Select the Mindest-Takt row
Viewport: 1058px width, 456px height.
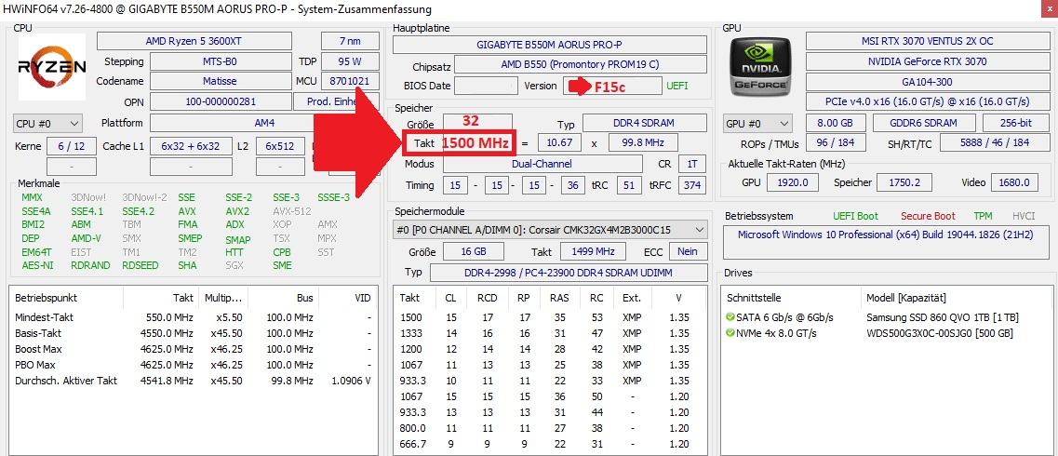194,317
